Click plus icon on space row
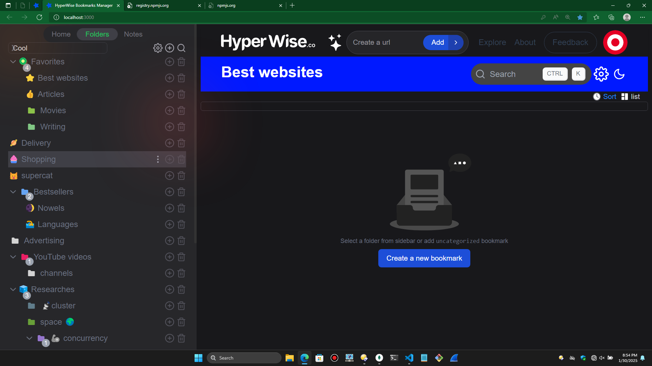 click(169, 322)
